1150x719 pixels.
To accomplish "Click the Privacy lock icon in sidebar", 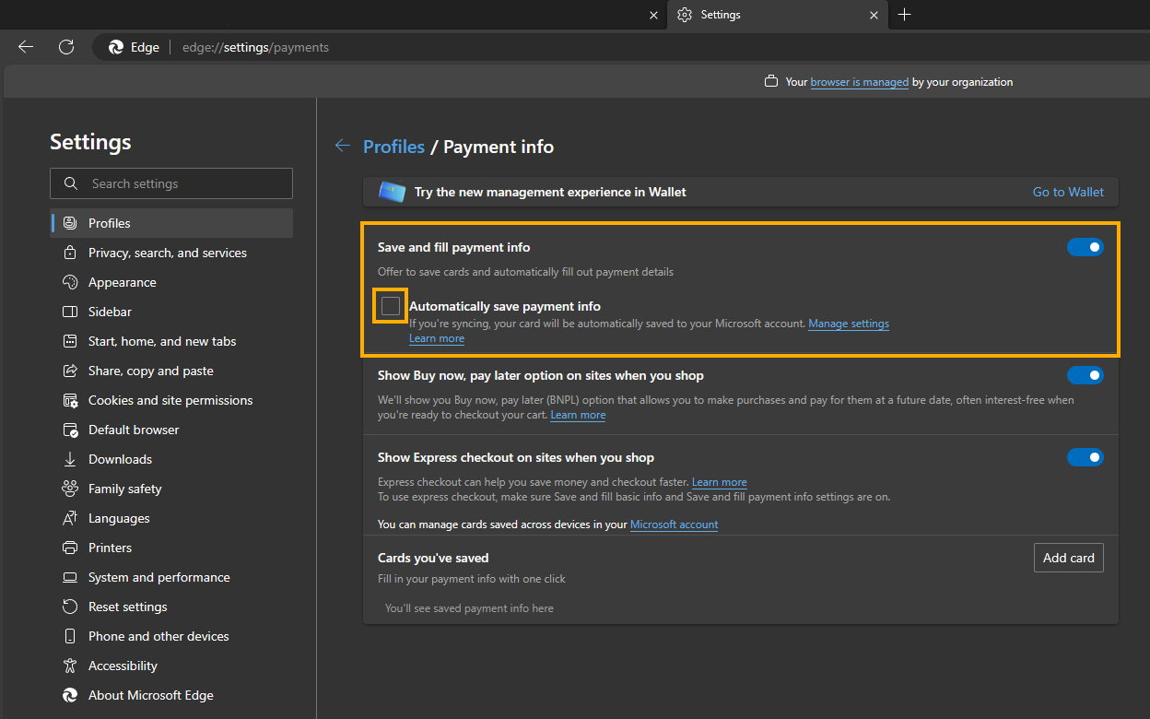I will (70, 253).
